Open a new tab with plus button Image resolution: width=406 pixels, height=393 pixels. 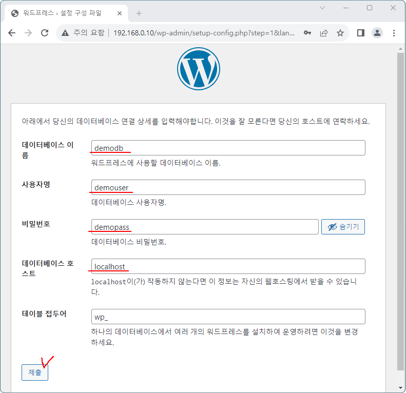click(139, 13)
